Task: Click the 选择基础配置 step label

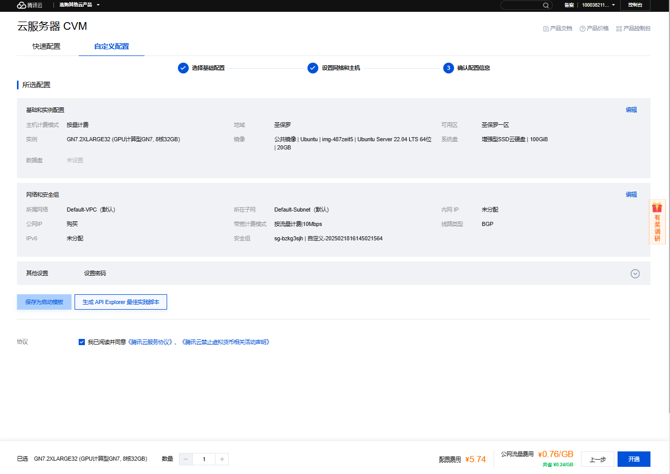Action: [x=208, y=68]
